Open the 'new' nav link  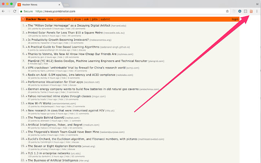51,19
